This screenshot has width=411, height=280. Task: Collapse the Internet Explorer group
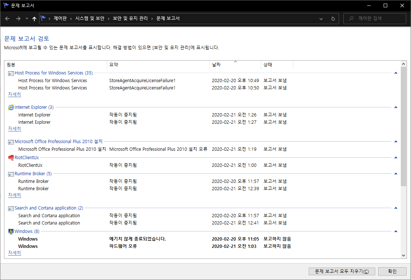coord(396,107)
